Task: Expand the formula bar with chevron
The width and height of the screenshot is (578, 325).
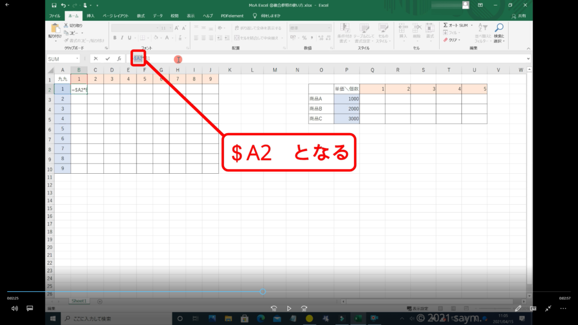Action: click(528, 59)
